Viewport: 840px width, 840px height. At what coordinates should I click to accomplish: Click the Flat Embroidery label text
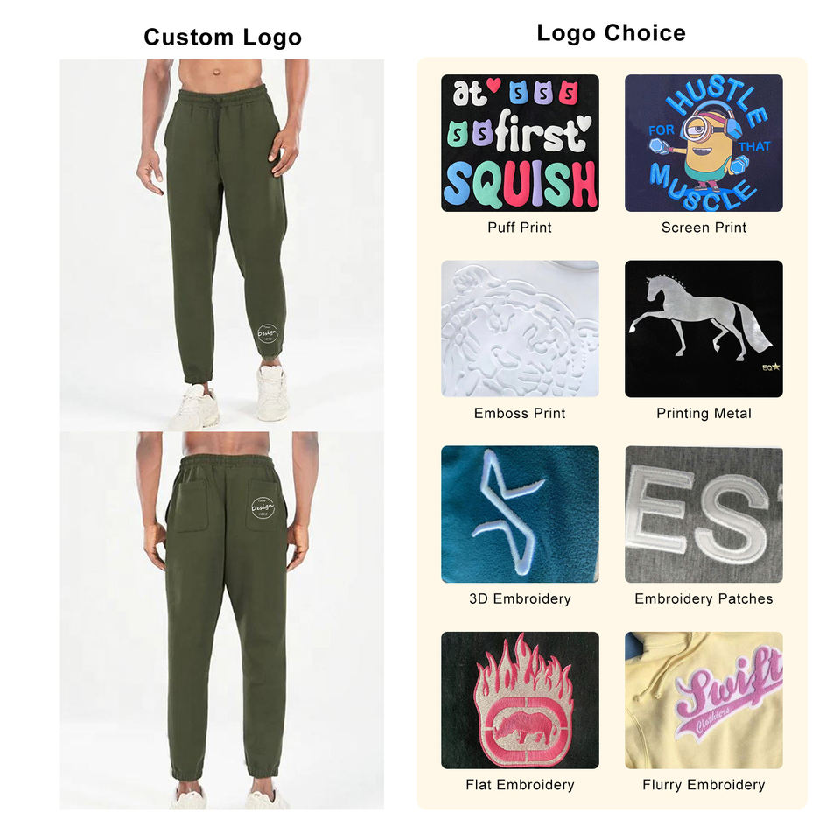click(520, 785)
